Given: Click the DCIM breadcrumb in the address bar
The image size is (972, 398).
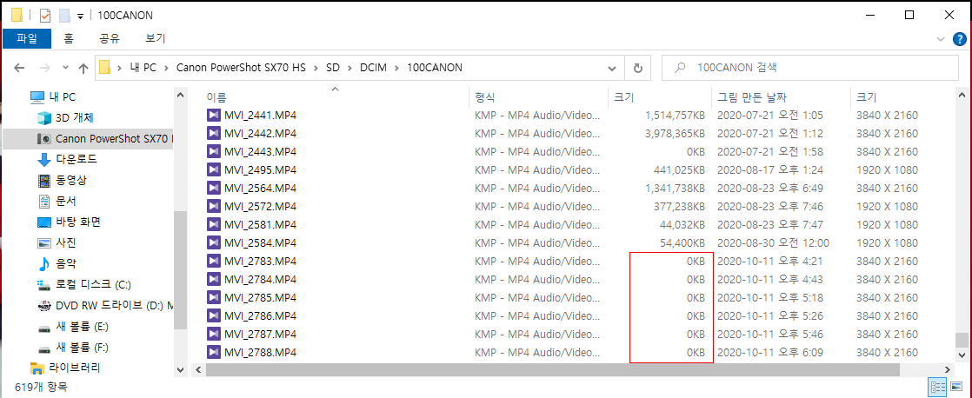Looking at the screenshot, I should (x=373, y=68).
